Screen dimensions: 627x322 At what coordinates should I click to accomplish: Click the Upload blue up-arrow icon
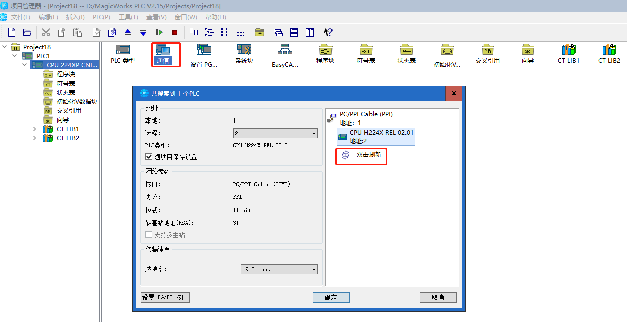point(128,32)
